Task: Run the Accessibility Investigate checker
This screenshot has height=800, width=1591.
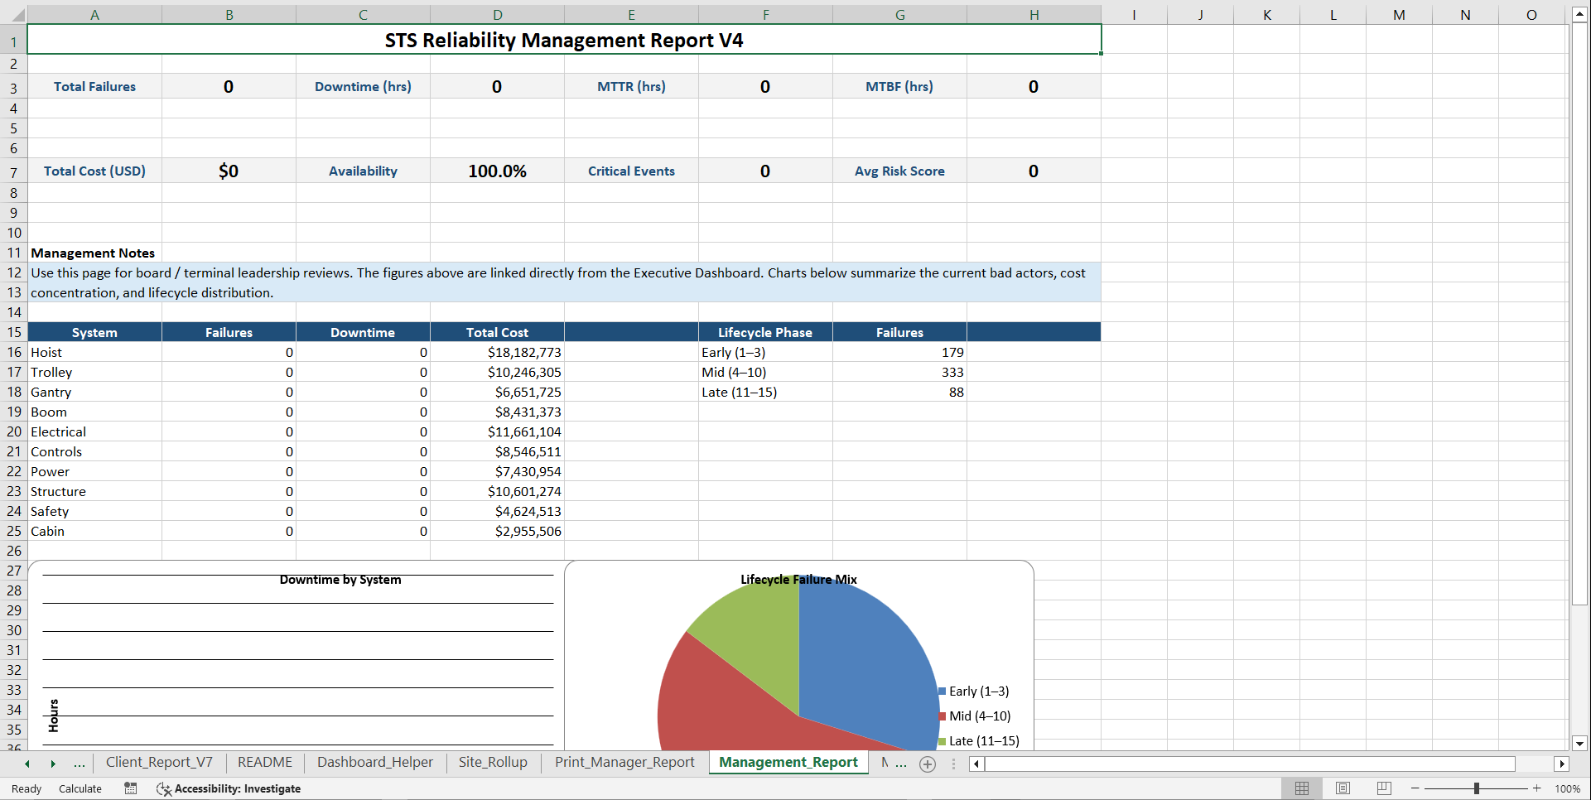Action: point(229,788)
